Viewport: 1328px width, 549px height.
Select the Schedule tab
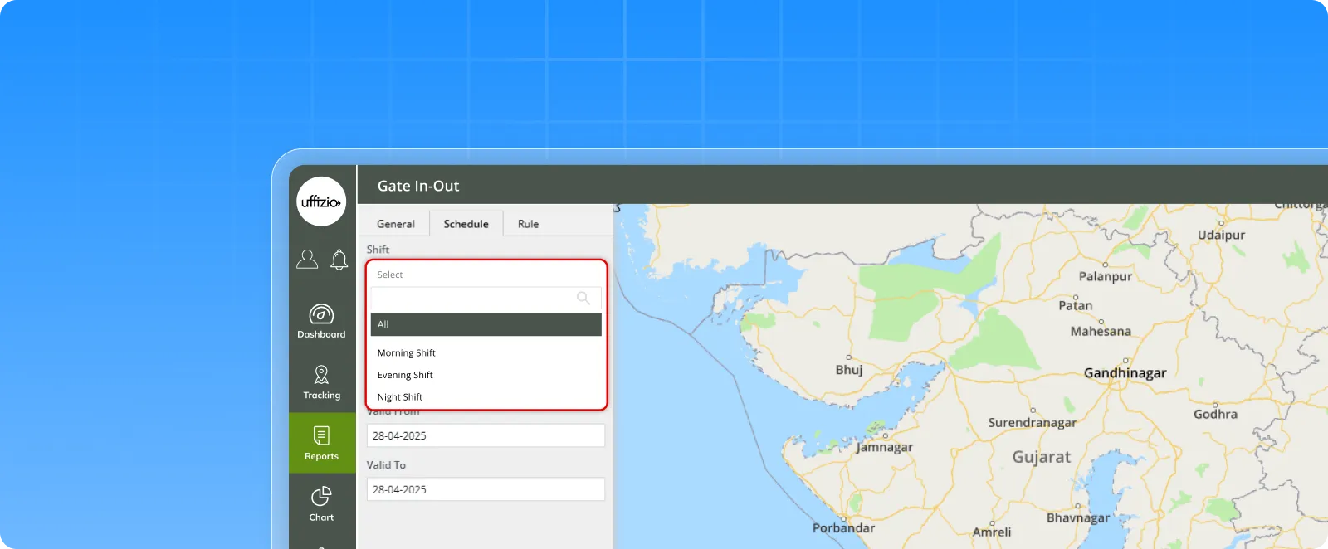[x=466, y=224]
